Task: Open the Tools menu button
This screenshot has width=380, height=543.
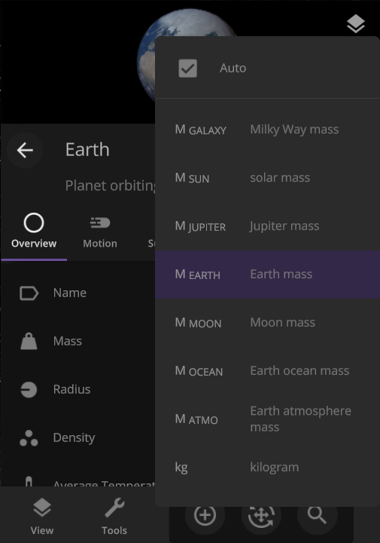Action: [114, 516]
